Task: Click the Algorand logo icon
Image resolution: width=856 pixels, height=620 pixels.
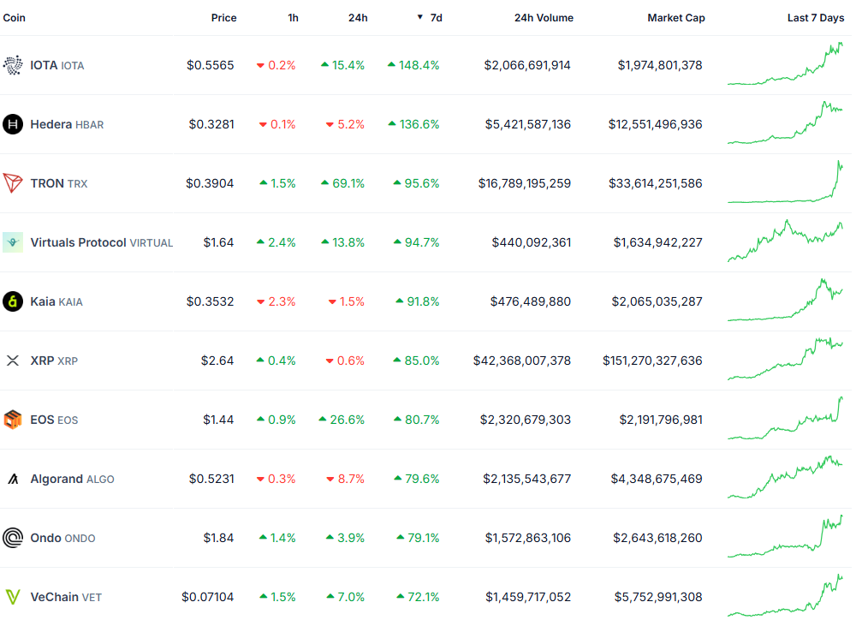Action: (13, 479)
